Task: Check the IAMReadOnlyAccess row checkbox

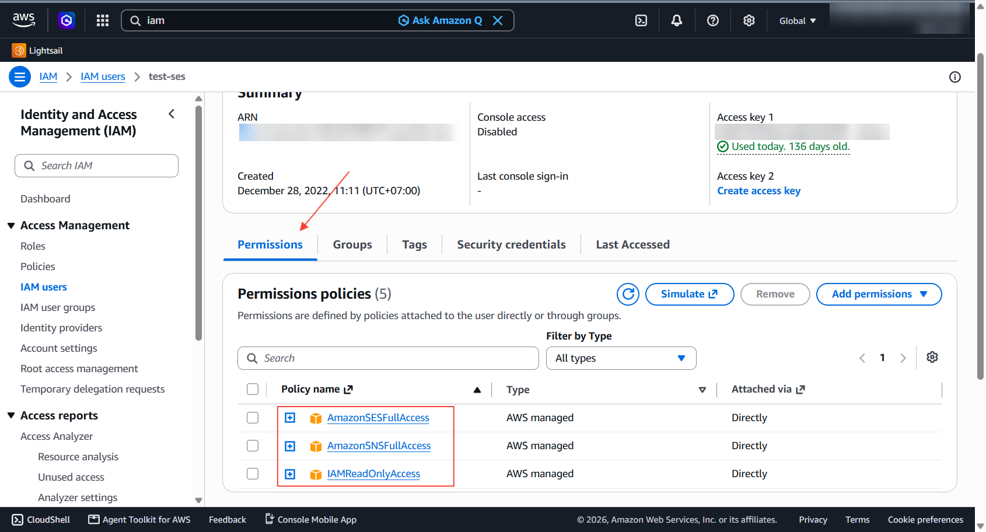Action: point(253,474)
